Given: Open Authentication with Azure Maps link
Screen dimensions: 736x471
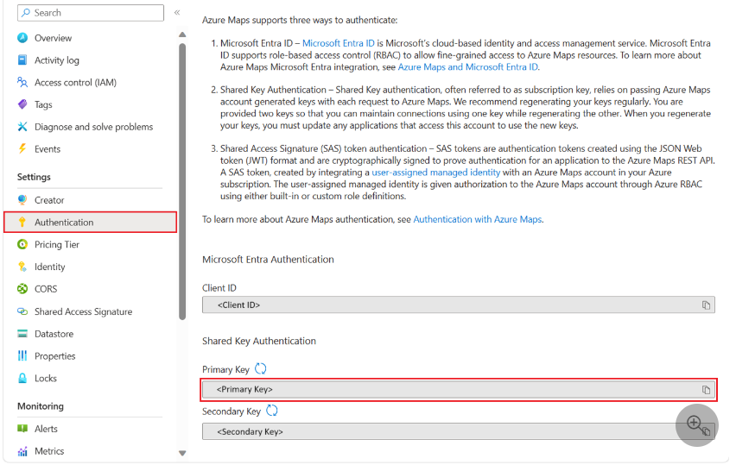Looking at the screenshot, I should click(478, 219).
